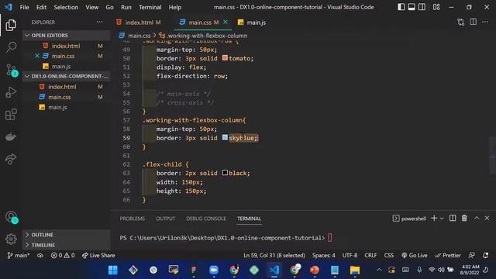The width and height of the screenshot is (496, 279).
Task: Open Source Control view with badge
Action: click(x=12, y=70)
